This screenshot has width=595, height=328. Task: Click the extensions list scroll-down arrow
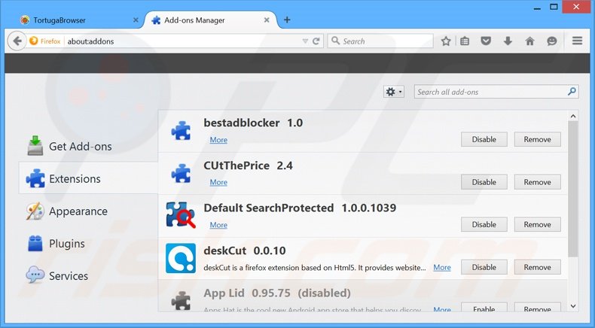[573, 306]
